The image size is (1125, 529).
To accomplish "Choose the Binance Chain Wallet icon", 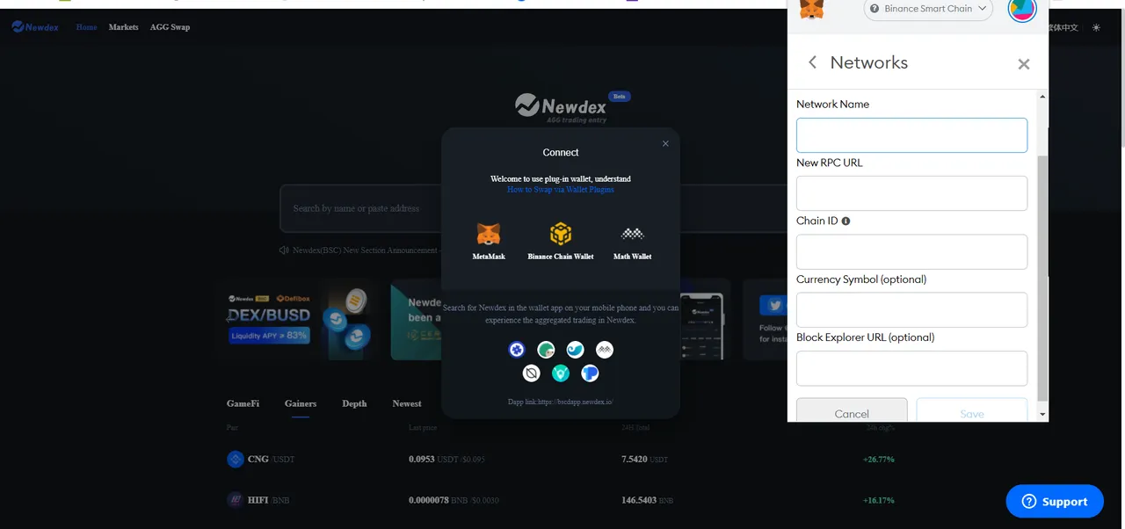I will 561,234.
